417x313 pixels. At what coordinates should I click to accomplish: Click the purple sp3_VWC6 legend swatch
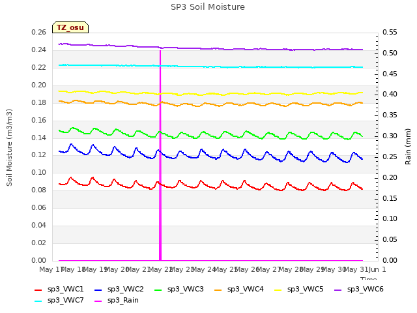coord(338,290)
